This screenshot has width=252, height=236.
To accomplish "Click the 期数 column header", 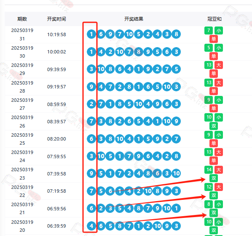I will click(x=22, y=19).
